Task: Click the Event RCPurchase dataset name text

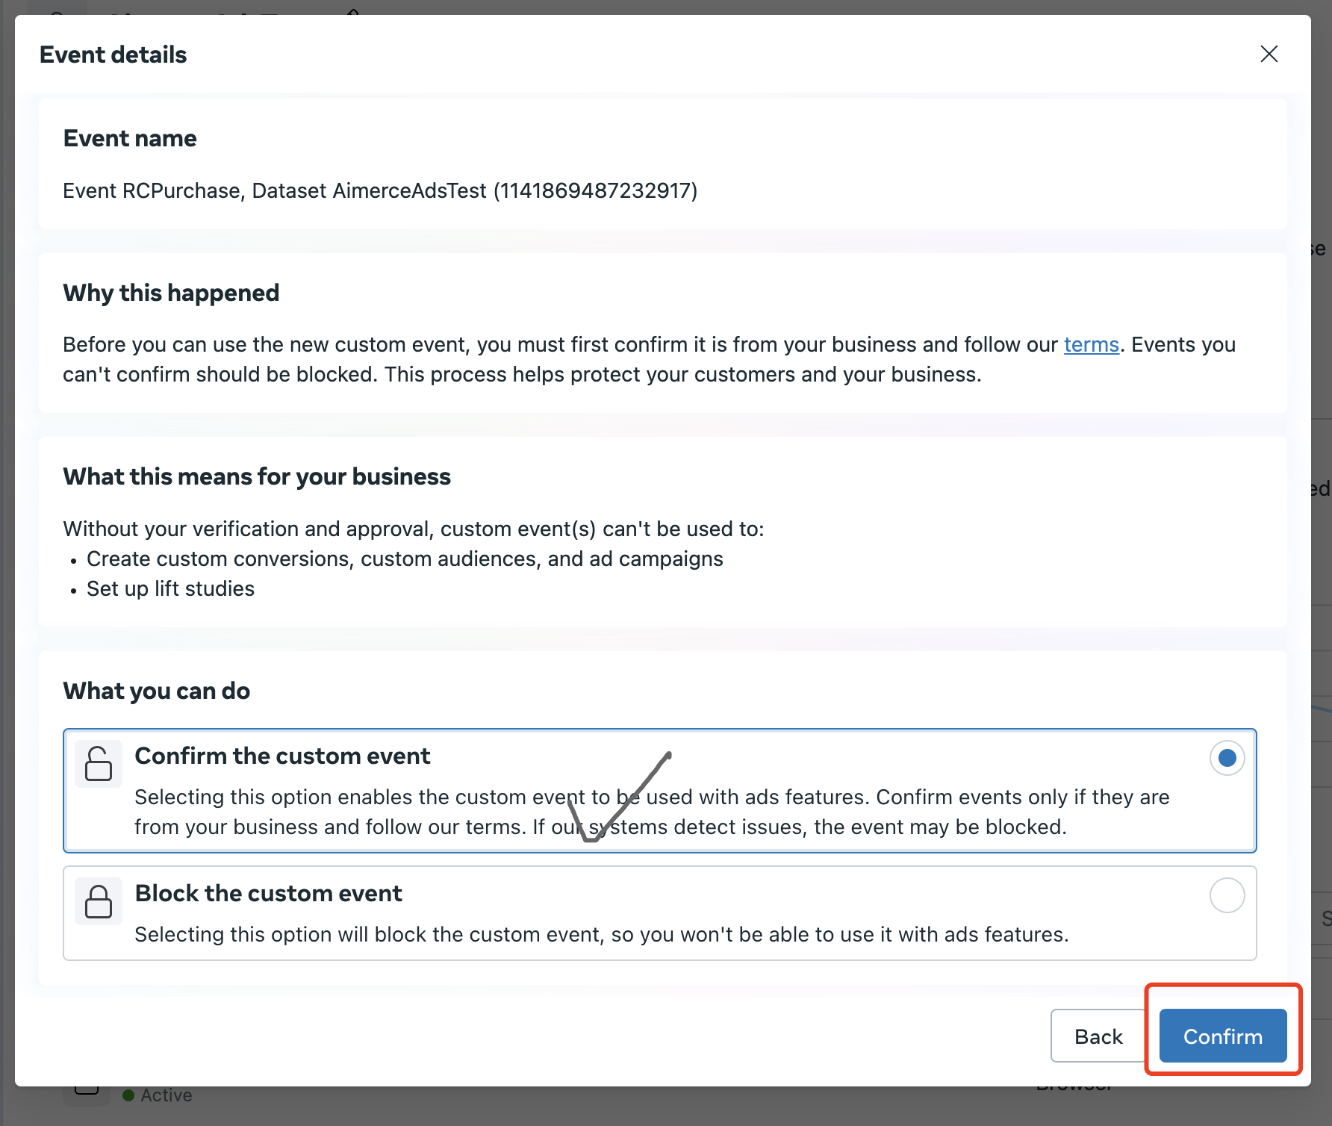Action: coord(379,191)
